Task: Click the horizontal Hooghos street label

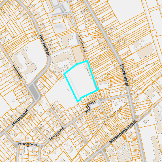Action: pos(28,144)
